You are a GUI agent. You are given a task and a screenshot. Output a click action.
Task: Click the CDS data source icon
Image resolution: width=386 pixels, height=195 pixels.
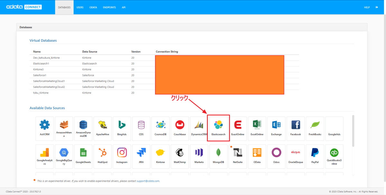(x=141, y=129)
